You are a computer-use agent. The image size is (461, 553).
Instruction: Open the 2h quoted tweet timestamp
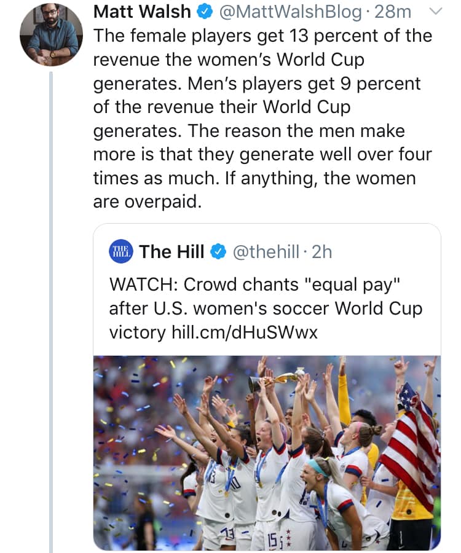coord(322,252)
